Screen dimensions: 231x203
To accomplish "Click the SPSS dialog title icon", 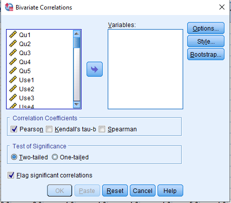I will point(9,7).
